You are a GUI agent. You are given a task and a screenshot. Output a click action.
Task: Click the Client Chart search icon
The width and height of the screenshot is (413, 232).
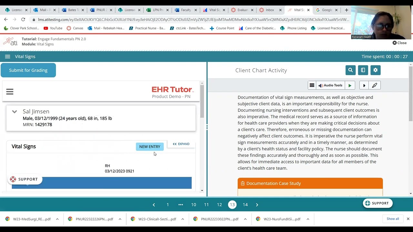350,70
